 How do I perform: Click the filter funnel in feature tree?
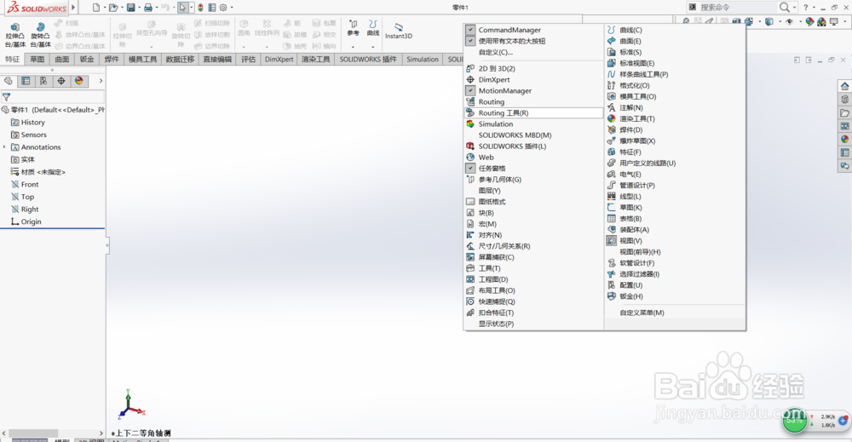point(7,97)
